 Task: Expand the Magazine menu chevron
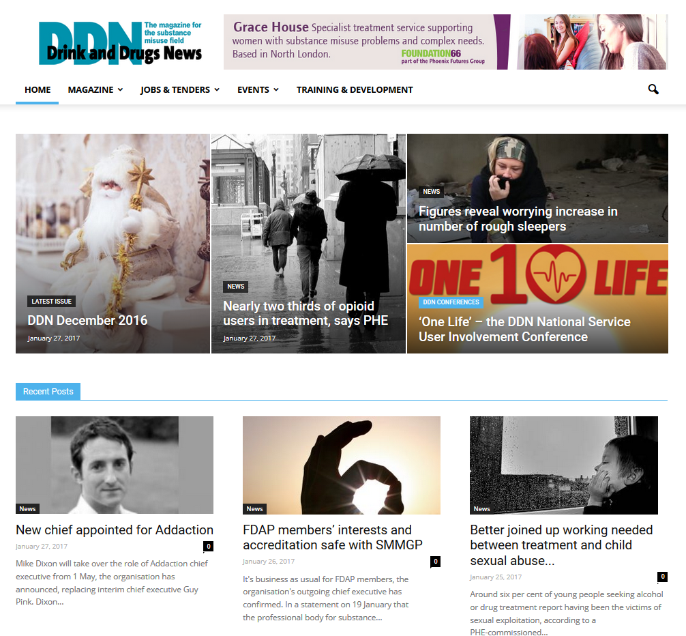tap(120, 89)
